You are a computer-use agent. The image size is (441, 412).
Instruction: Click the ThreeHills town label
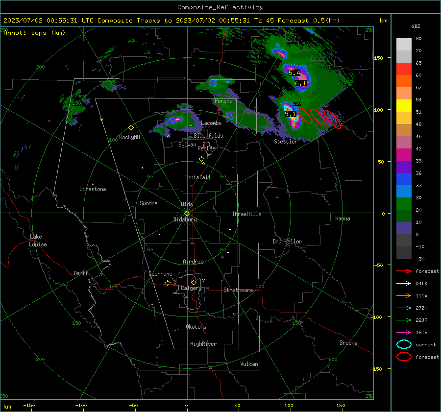pos(246,214)
